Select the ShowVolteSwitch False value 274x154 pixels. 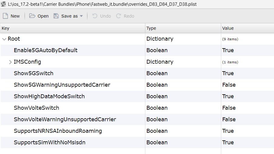(229, 108)
